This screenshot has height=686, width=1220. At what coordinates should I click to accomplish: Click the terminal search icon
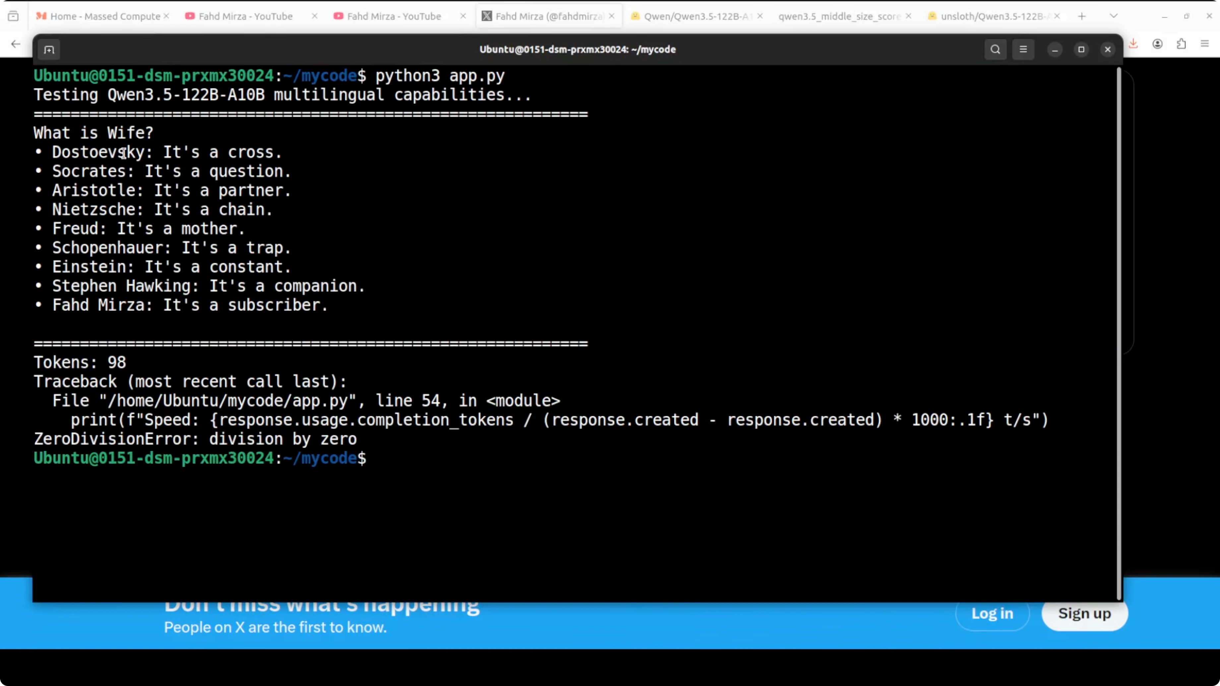click(995, 49)
